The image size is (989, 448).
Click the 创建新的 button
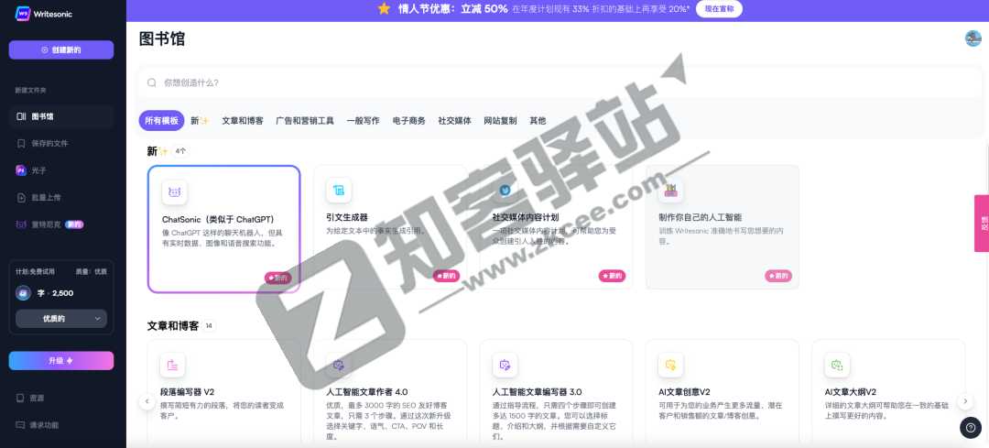tap(61, 49)
